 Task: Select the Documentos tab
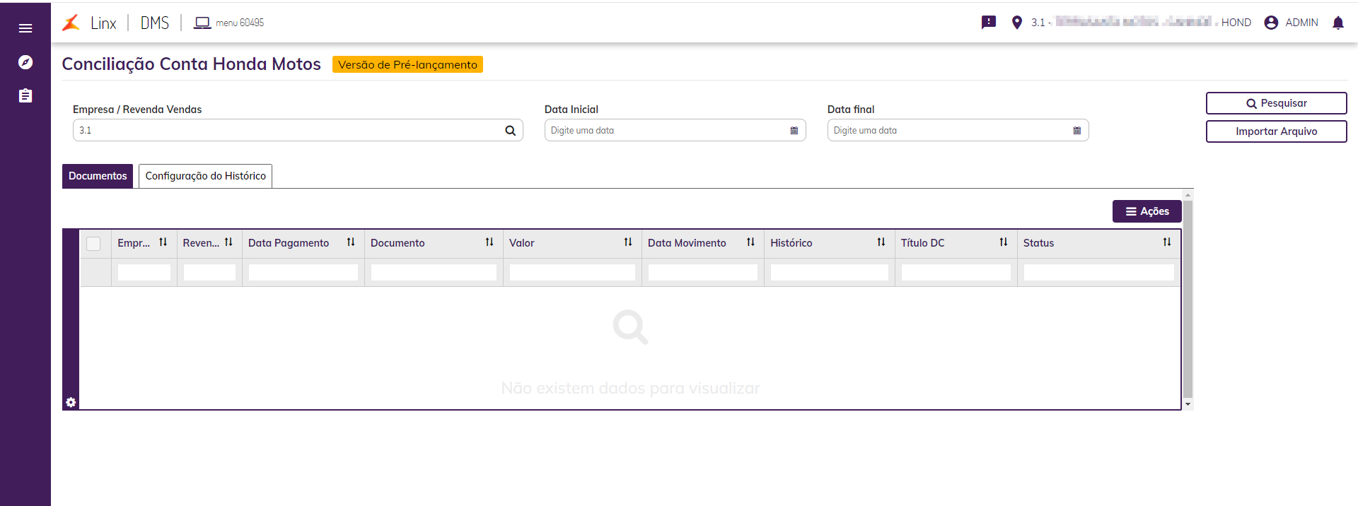98,176
